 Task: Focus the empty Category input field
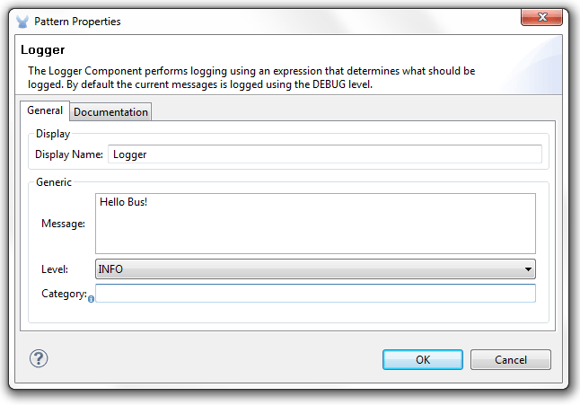pyautogui.click(x=315, y=294)
